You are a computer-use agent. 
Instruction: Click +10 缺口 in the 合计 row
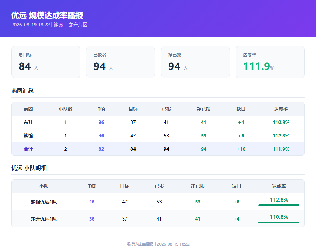click(x=241, y=149)
